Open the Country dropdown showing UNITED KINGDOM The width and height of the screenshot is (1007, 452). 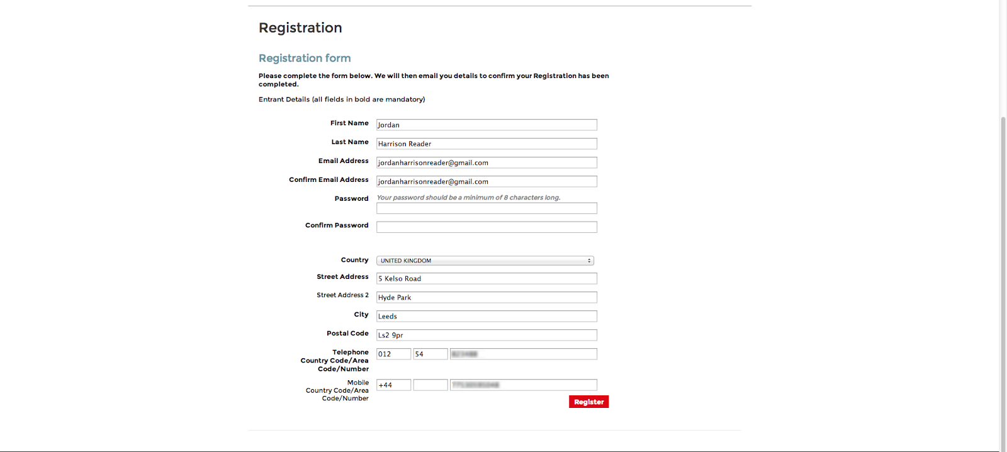pyautogui.click(x=485, y=261)
